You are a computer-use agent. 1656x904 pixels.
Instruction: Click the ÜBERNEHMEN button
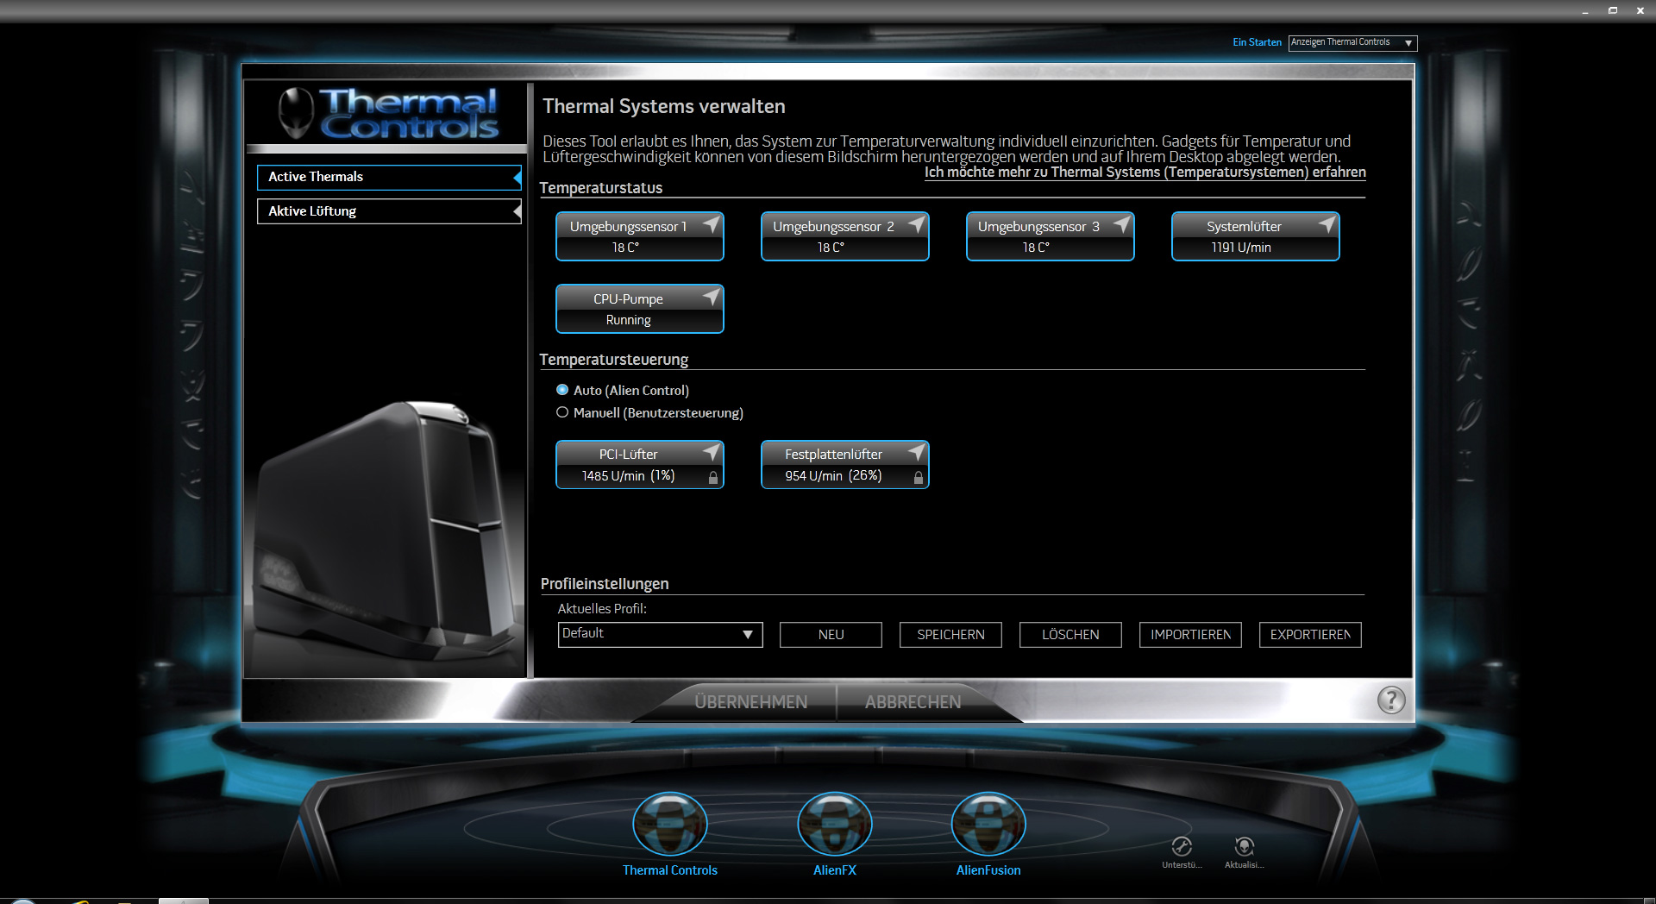751,702
